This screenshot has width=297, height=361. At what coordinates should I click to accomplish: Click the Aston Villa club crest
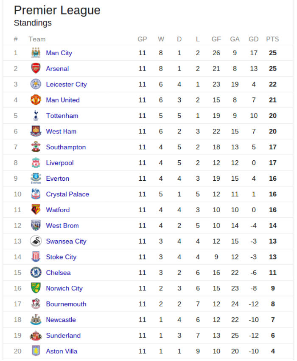[36, 351]
